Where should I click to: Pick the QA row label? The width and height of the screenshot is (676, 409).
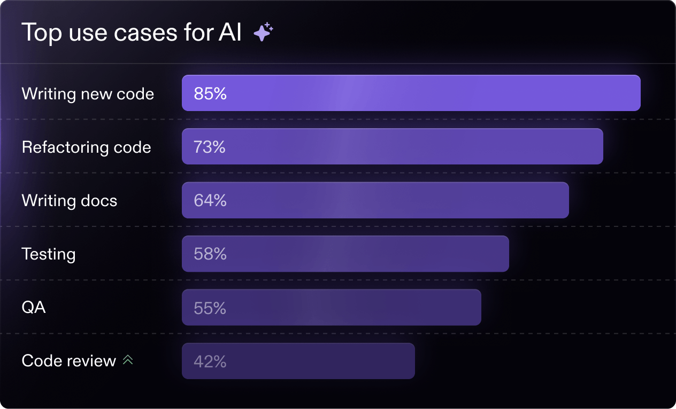(x=34, y=308)
